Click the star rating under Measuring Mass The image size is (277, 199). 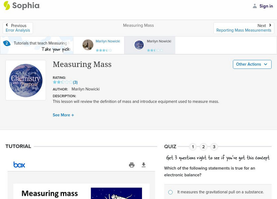[x=63, y=82]
